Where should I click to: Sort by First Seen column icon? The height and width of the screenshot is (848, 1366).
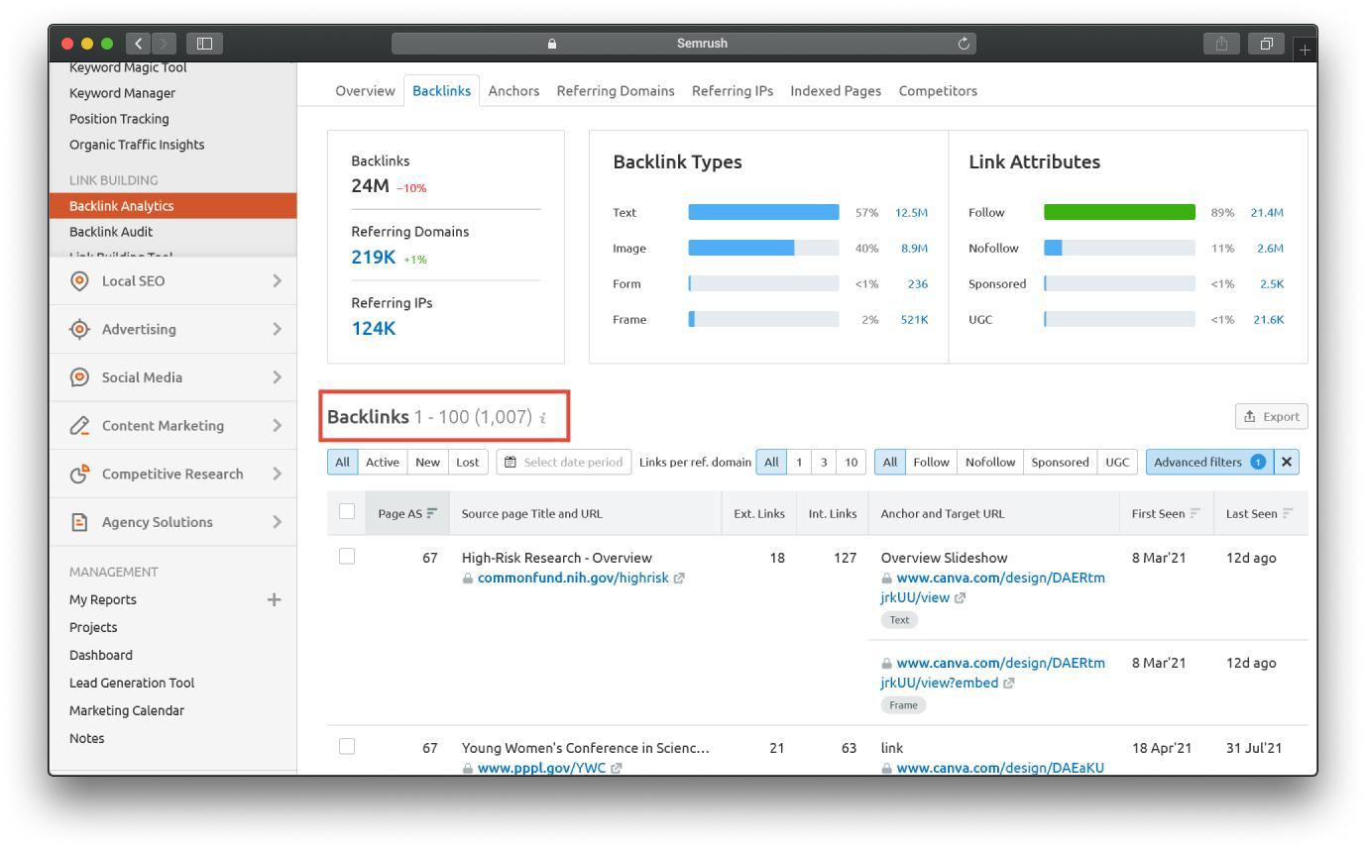[x=1195, y=513]
